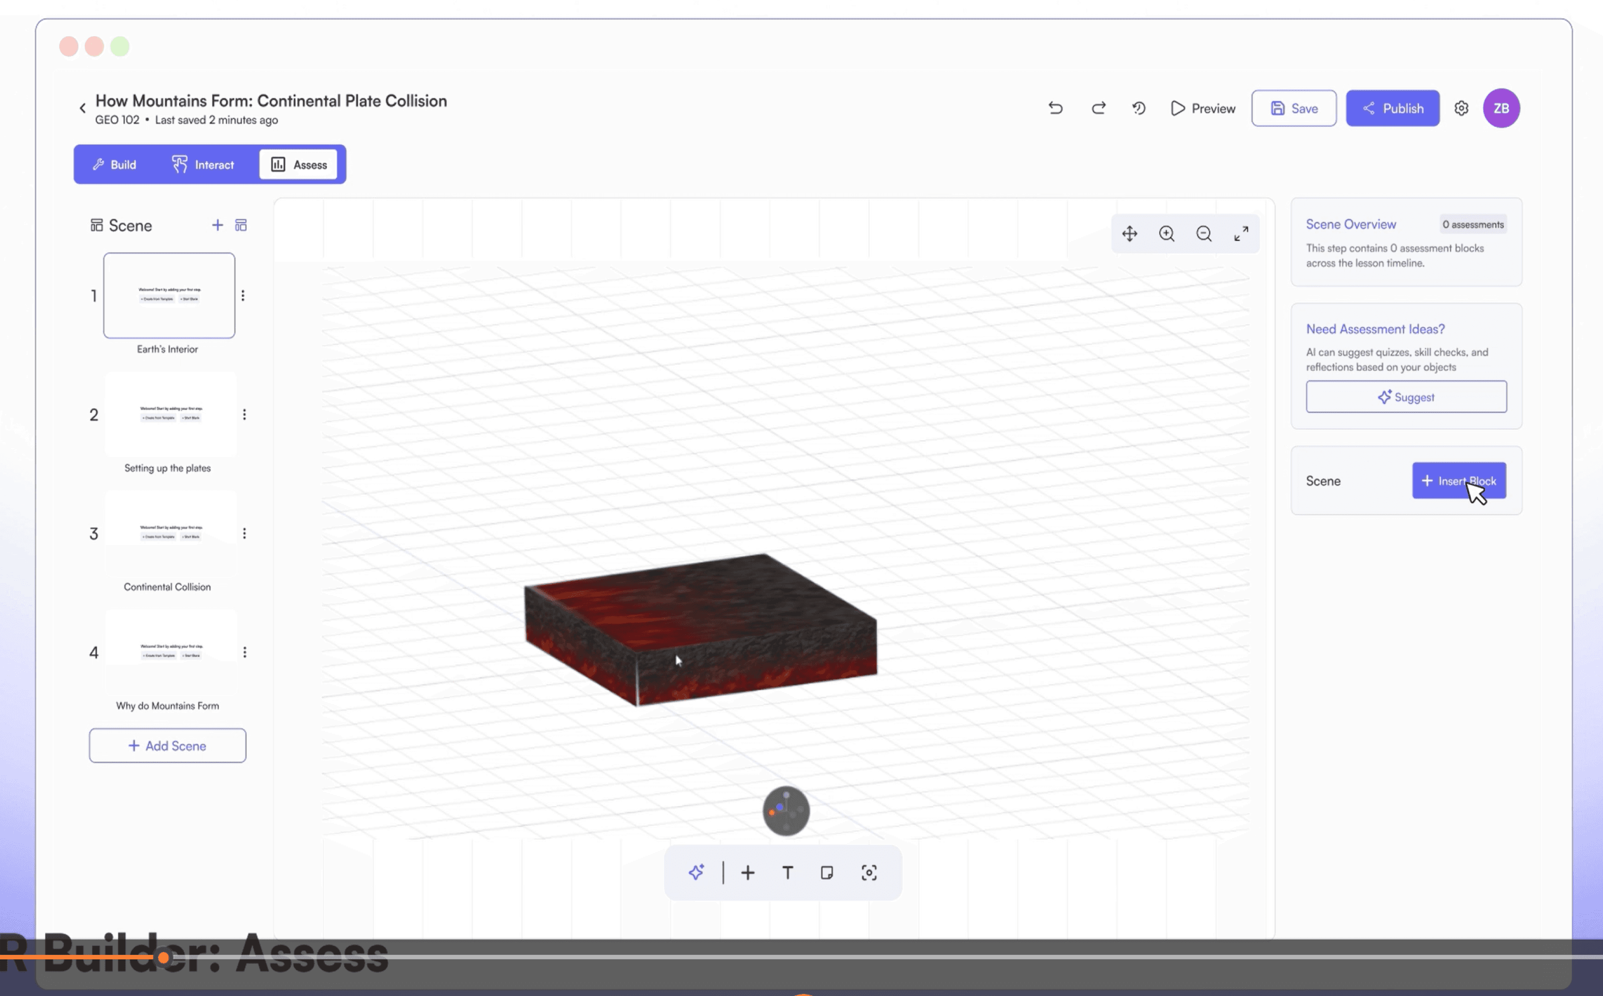Click the redo arrow icon

tap(1098, 108)
